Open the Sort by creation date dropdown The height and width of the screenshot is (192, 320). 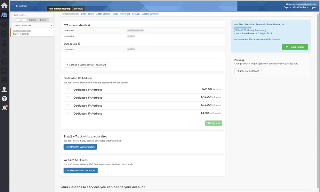pyautogui.click(x=33, y=25)
